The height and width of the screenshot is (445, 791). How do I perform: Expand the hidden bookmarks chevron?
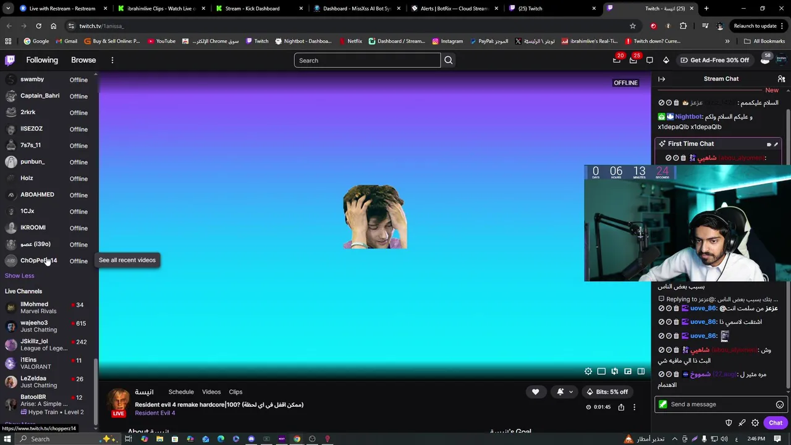(727, 41)
